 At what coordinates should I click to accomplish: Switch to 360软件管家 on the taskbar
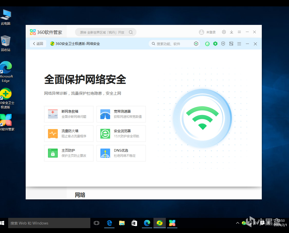172,223
